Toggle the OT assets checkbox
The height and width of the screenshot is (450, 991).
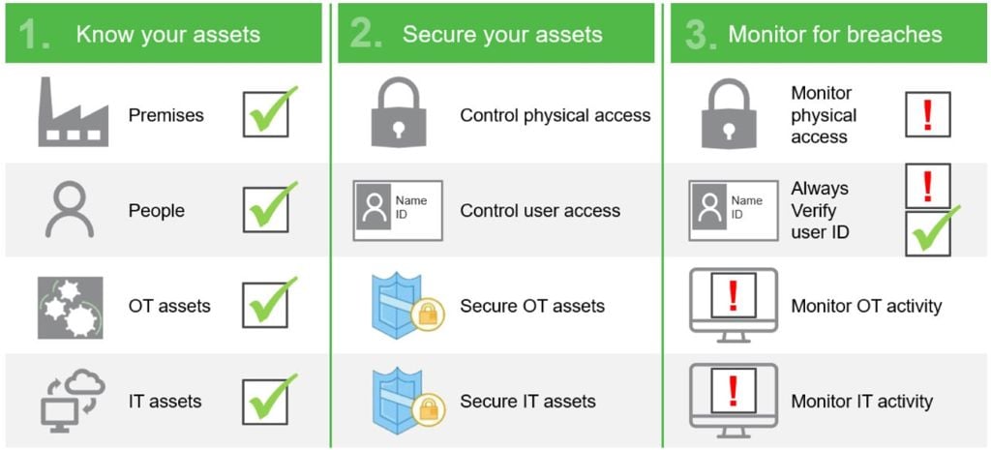[x=266, y=305]
